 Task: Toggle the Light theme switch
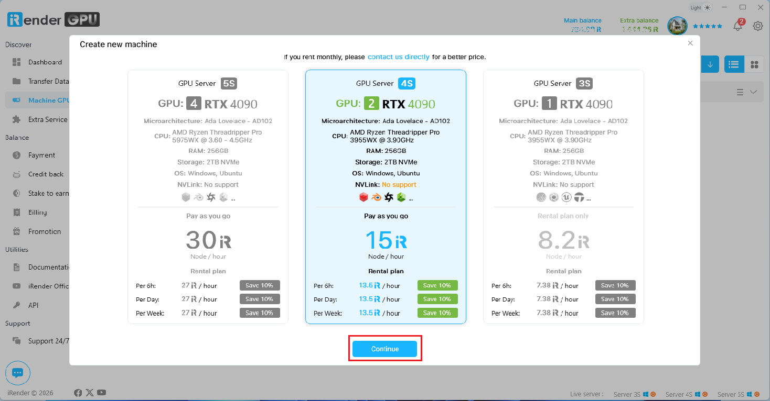point(701,8)
